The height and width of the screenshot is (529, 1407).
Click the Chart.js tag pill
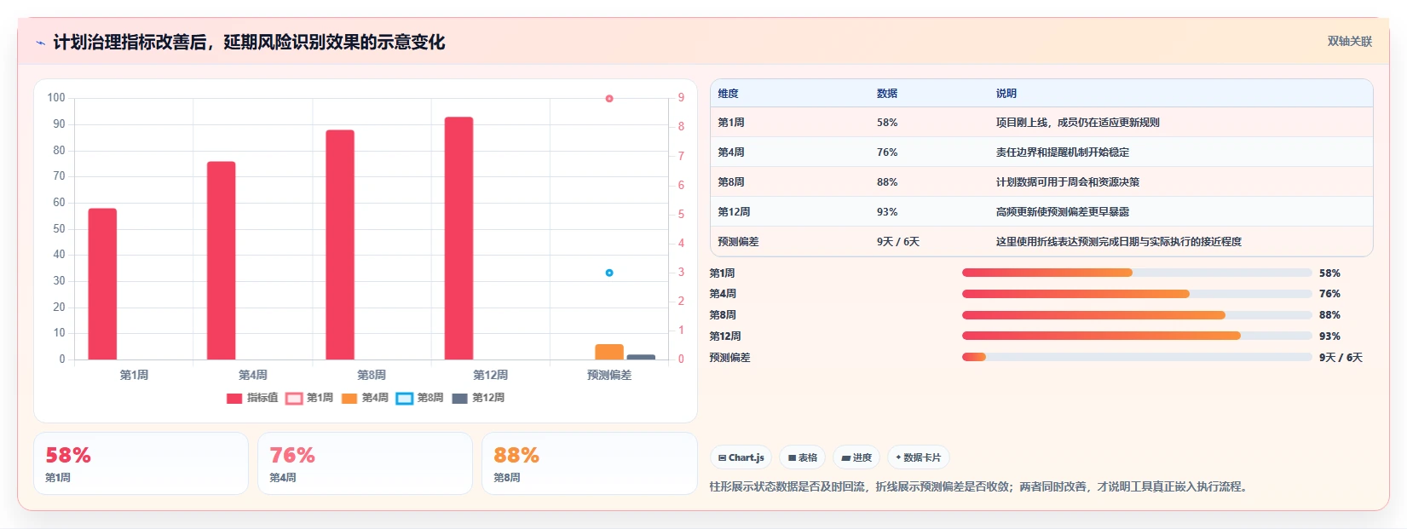coord(741,457)
